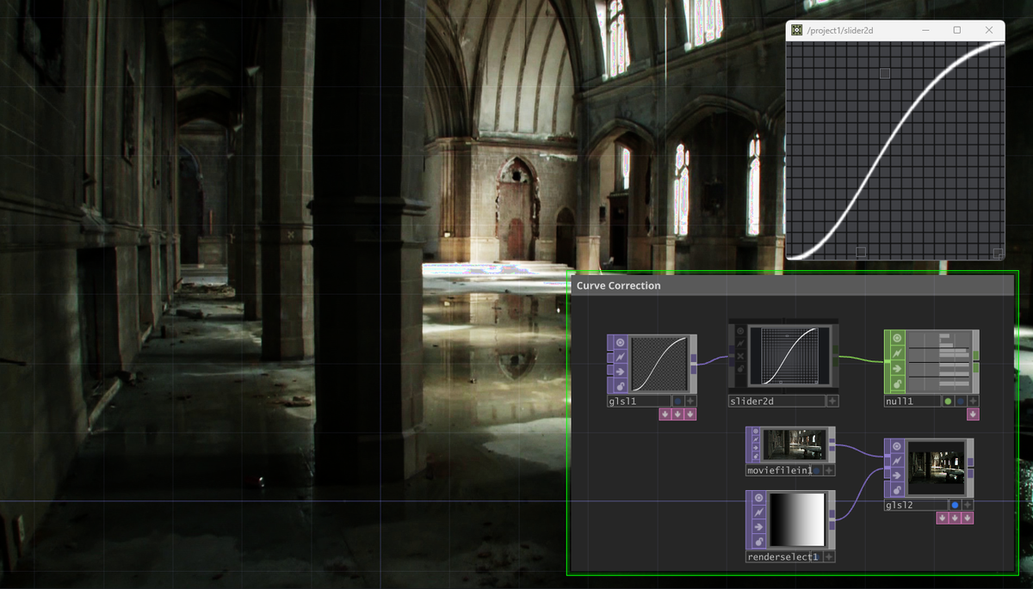Toggle the viewer active button on renderselect1
Viewport: 1033px width, 589px height.
click(x=758, y=498)
